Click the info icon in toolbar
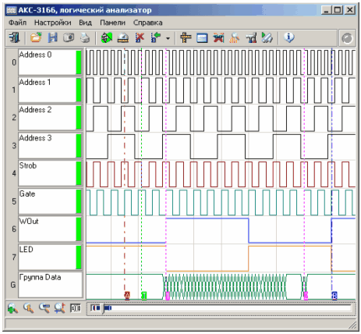 pyautogui.click(x=288, y=38)
